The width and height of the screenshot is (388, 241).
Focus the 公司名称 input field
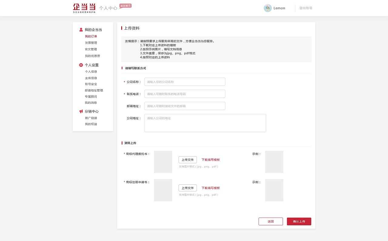coord(185,82)
